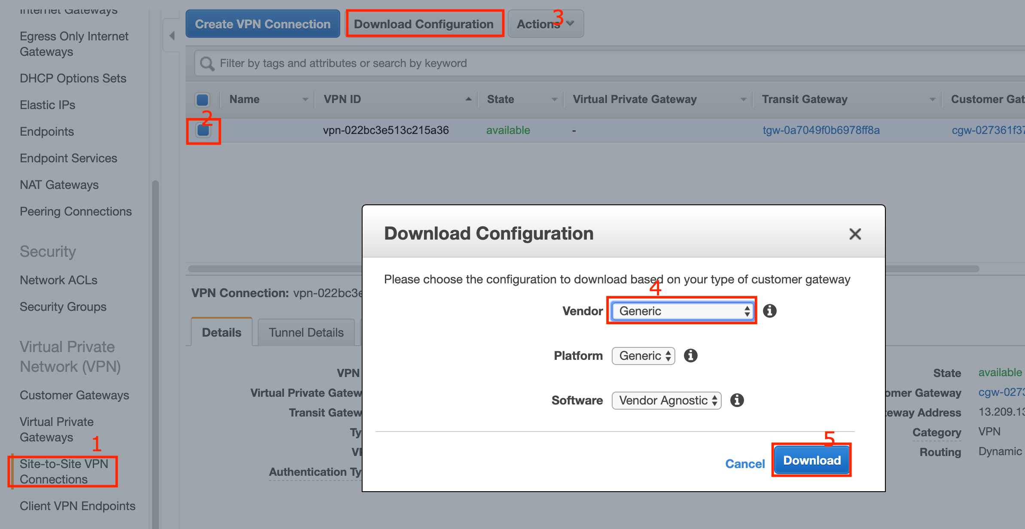Toggle checkbox for vpn-022bc3e513c215a36 row
The height and width of the screenshot is (529, 1025).
coord(203,130)
